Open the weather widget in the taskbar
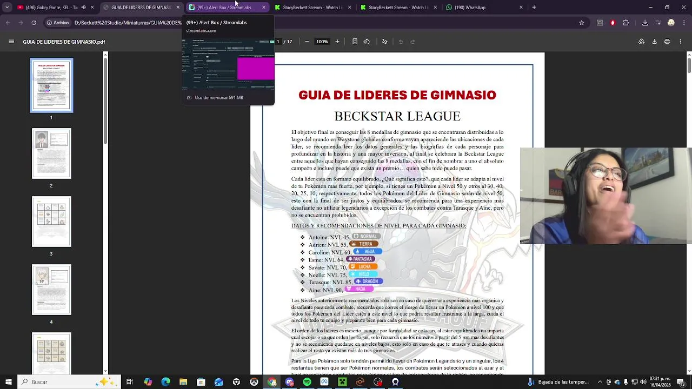This screenshot has height=389, width=692. tap(558, 382)
